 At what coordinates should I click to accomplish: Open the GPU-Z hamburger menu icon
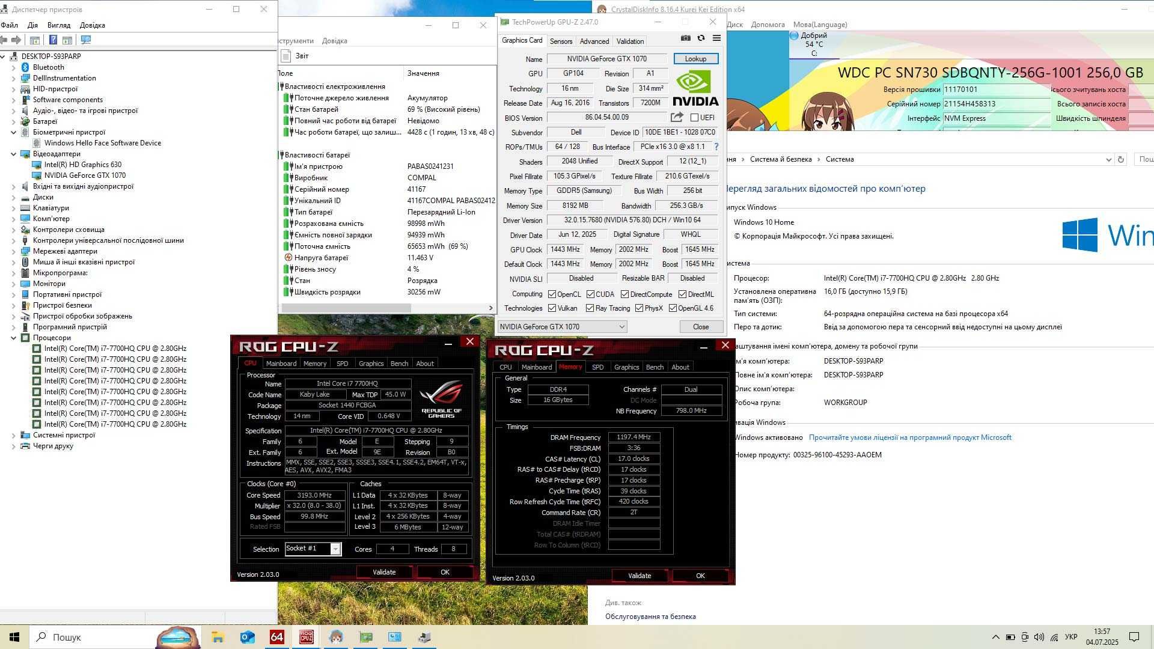716,38
